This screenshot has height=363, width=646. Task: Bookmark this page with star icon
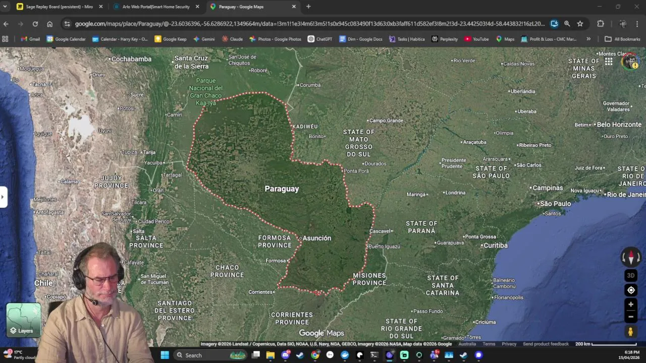[x=580, y=24]
